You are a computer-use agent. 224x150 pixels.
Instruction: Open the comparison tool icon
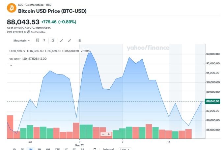click(x=37, y=41)
